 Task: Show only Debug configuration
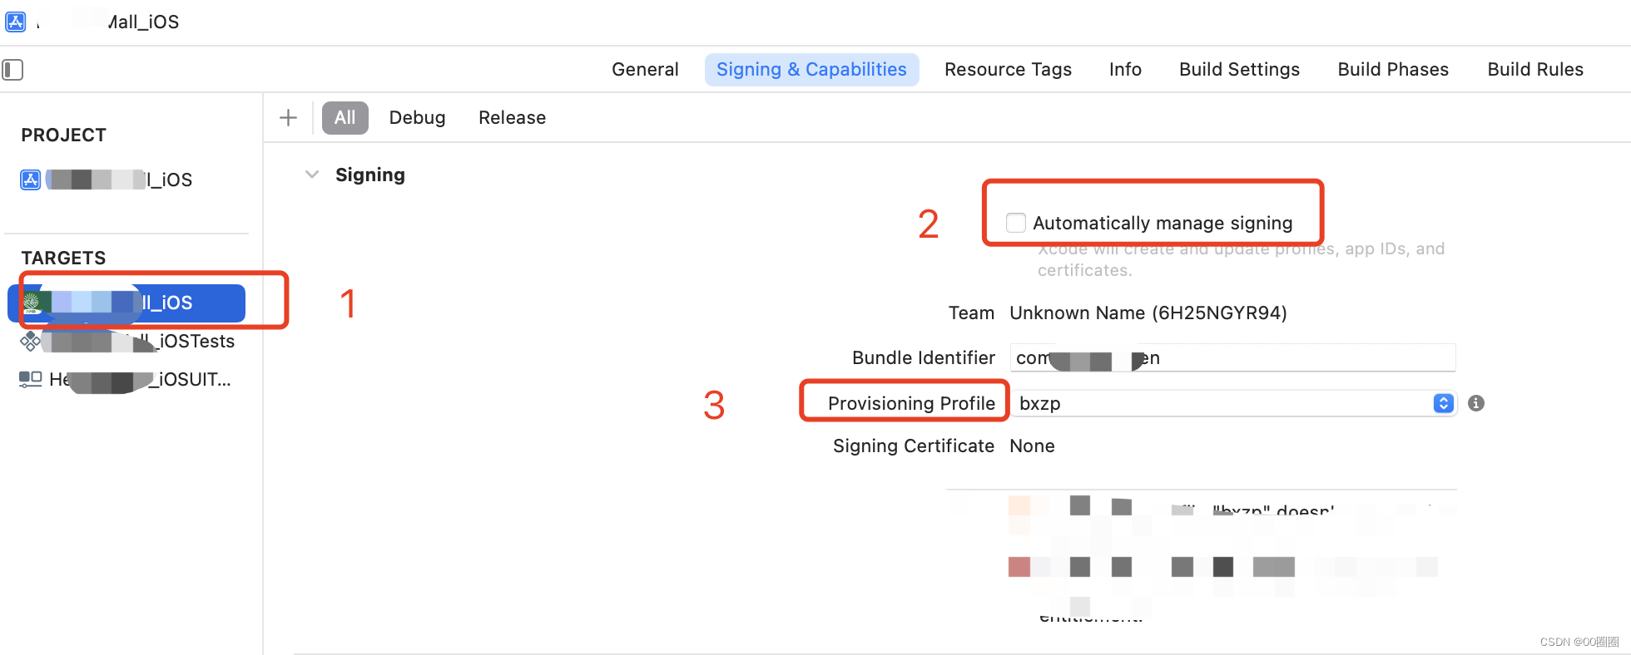point(417,118)
